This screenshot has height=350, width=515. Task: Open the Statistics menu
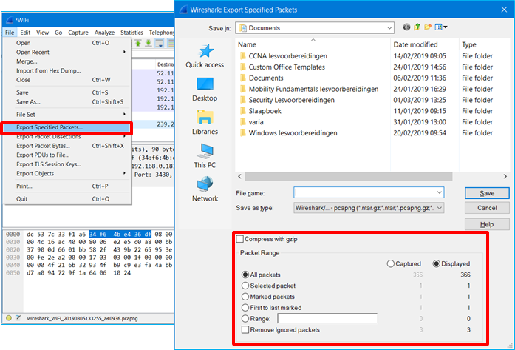point(132,33)
